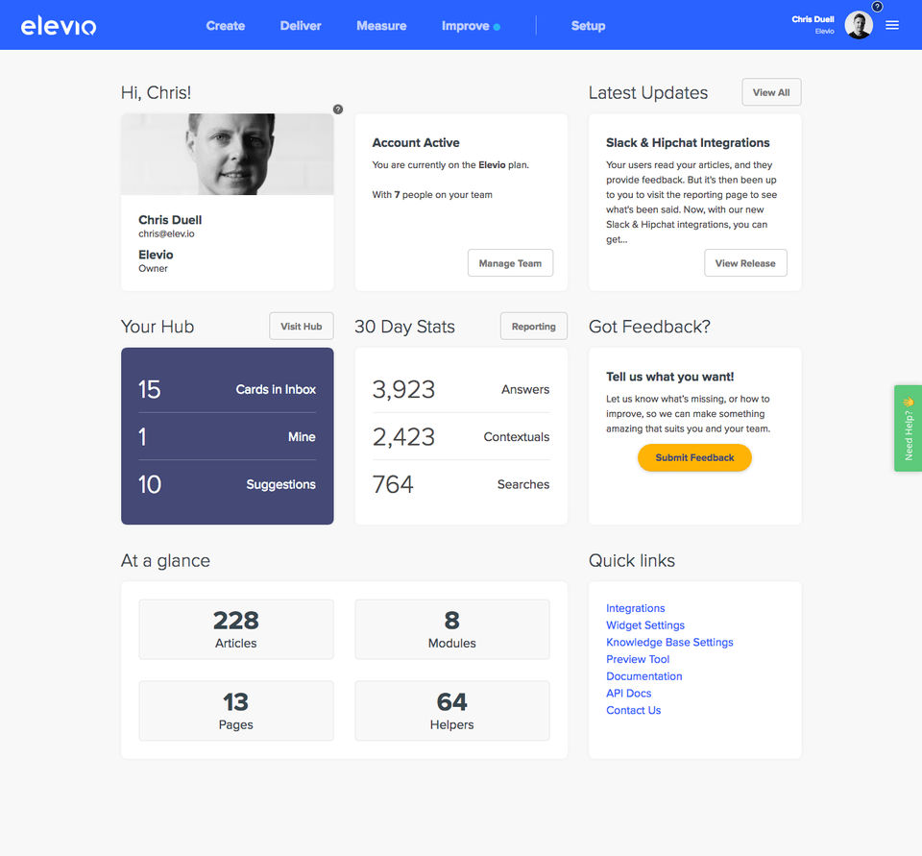View All latest updates
Viewport: 922px width, 856px height.
[x=771, y=92]
